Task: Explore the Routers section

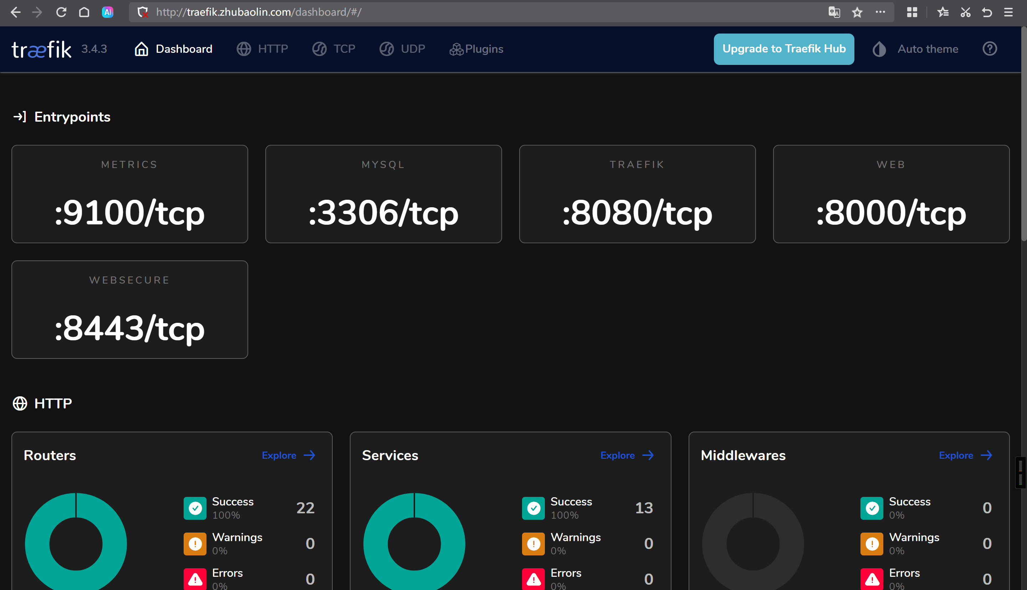Action: click(x=288, y=455)
